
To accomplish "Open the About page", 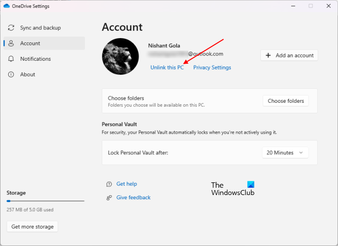I will [x=44, y=75].
